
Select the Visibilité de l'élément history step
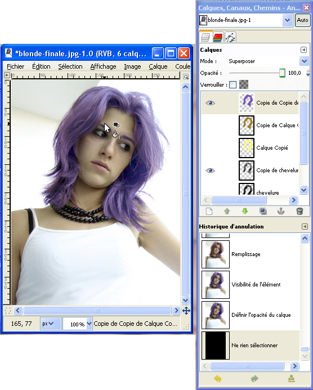tap(250, 285)
